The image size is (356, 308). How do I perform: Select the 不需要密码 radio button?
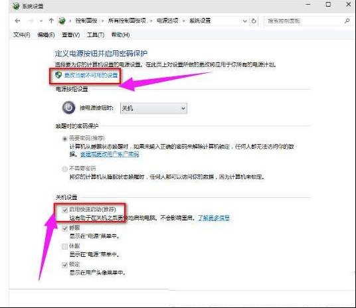tap(64, 169)
